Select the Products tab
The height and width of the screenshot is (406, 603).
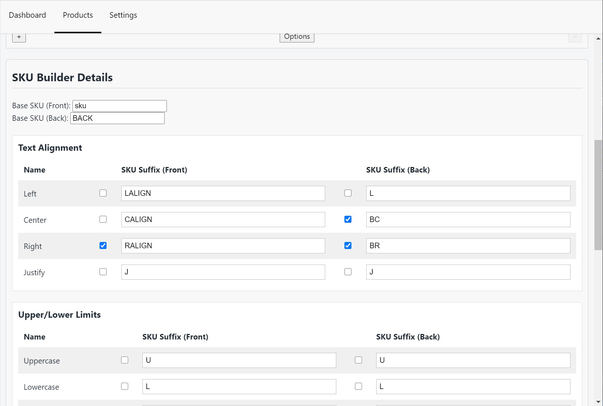(x=78, y=15)
